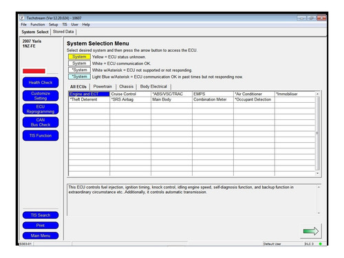Click ECU grid scrollbar up arrow
The image size is (344, 258).
318,94
